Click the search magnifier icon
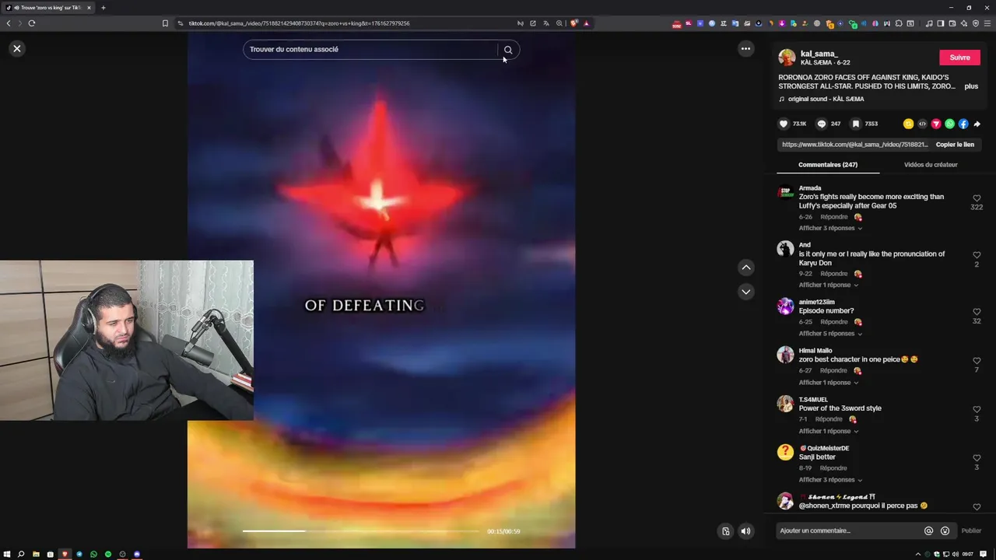This screenshot has height=560, width=996. (x=508, y=50)
